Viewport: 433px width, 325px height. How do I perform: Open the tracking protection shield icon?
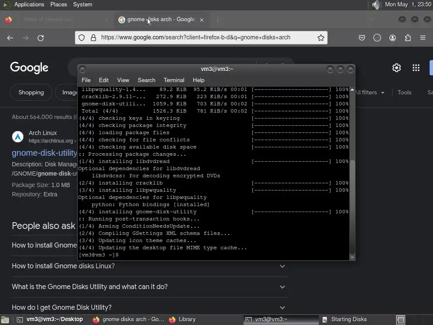tap(82, 38)
